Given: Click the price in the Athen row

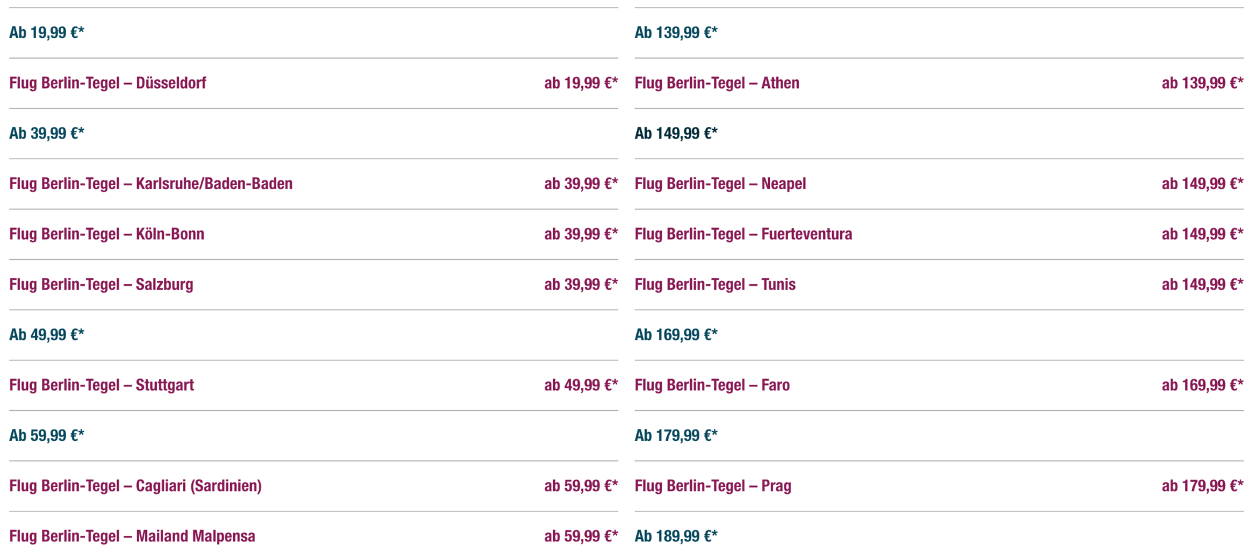Looking at the screenshot, I should point(1202,83).
